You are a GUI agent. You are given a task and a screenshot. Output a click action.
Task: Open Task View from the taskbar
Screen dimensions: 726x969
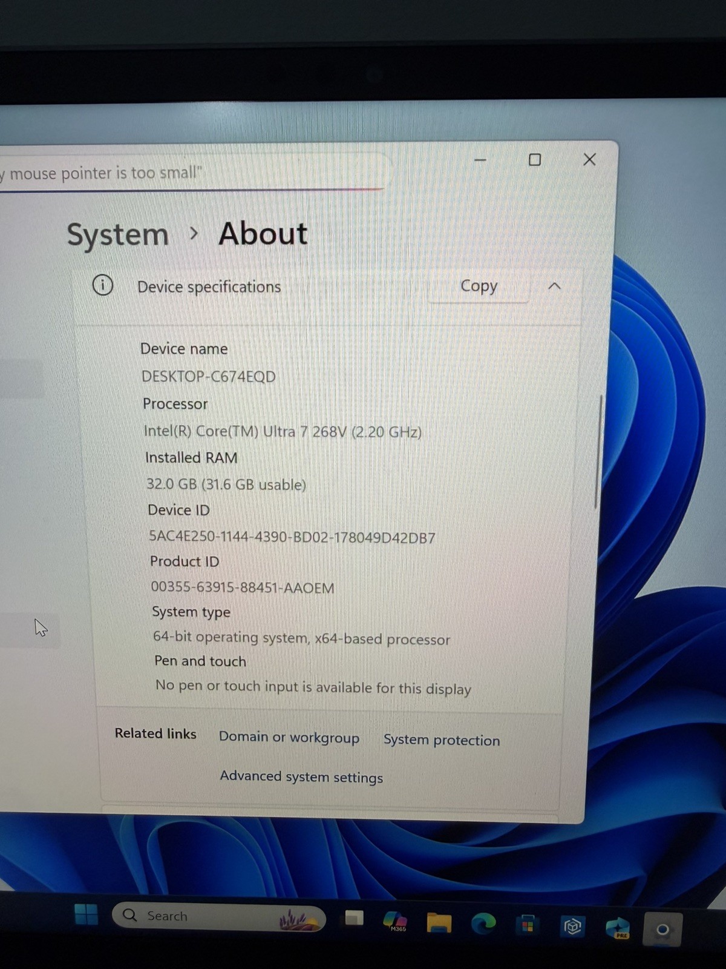[354, 918]
